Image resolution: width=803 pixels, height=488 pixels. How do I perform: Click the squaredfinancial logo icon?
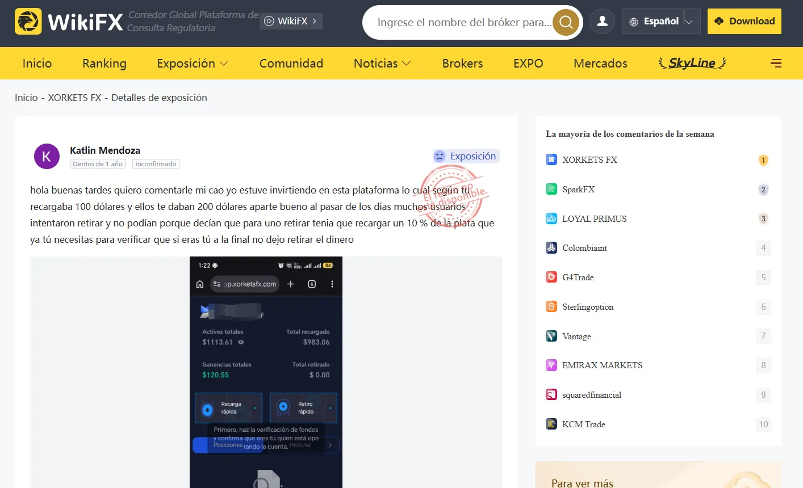(x=551, y=394)
